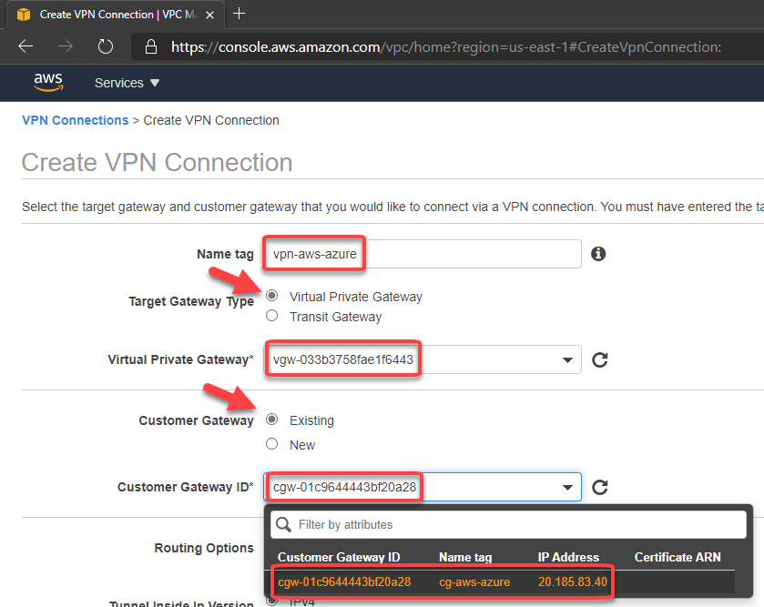Open the VPN Connections breadcrumb link
Screen dimensions: 764x607
(x=75, y=120)
